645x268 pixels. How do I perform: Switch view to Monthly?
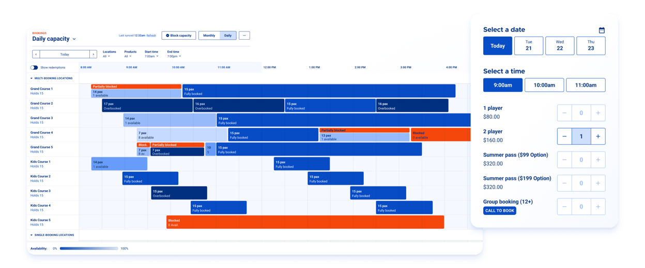coord(209,36)
